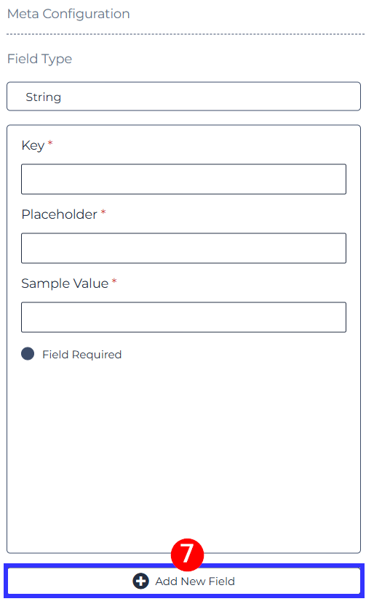Click the Placeholder field label
Viewport: 366px width, 604px height.
click(x=60, y=214)
